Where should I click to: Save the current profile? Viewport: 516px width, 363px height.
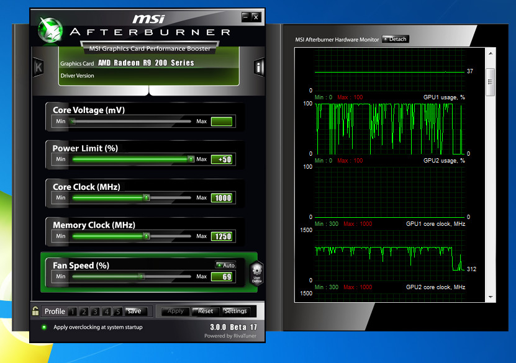136,311
